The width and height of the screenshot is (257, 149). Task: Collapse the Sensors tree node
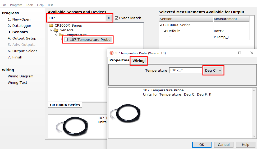tap(51, 30)
